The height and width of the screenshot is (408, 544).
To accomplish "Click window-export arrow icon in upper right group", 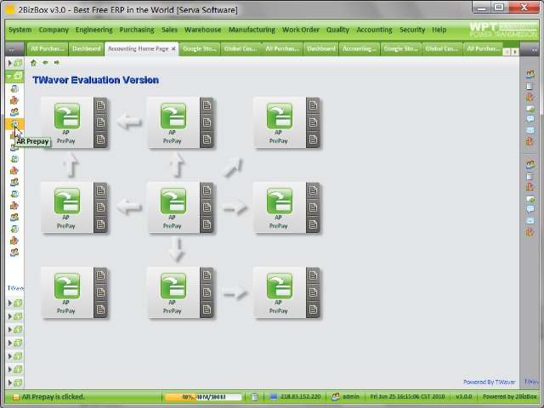I will coord(530,109).
